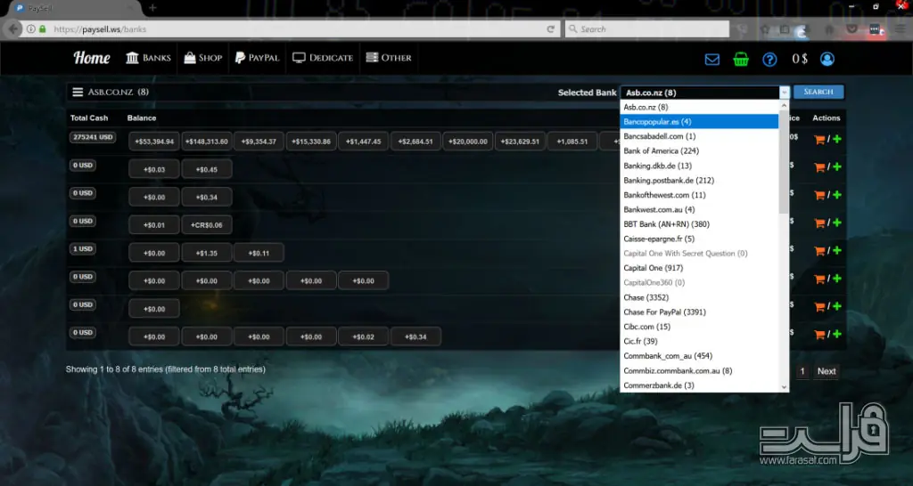Open the messages envelope icon

[x=712, y=60]
